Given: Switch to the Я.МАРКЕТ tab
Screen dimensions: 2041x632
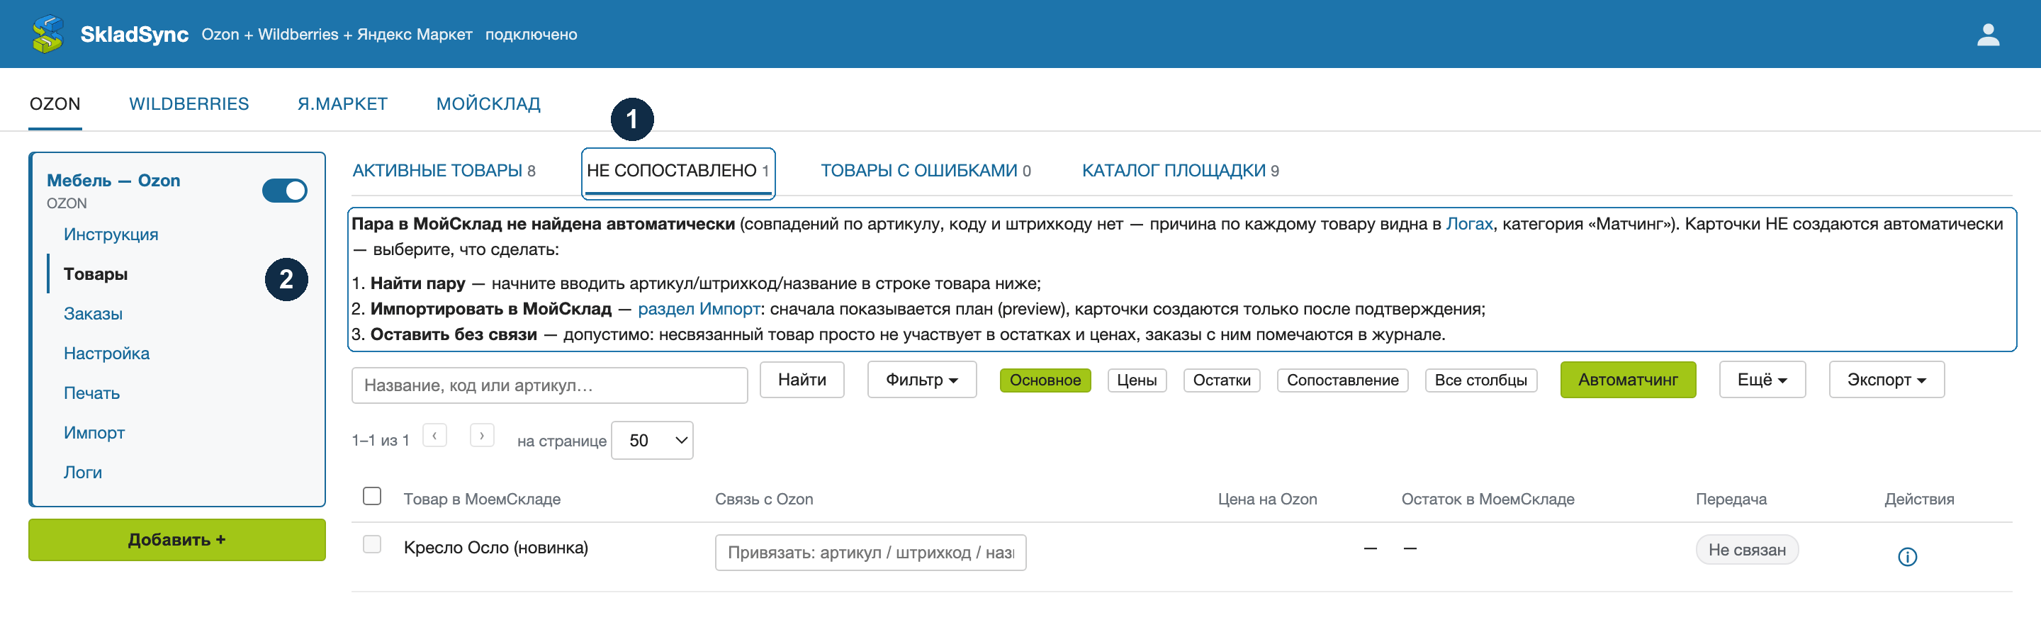Looking at the screenshot, I should click(342, 103).
